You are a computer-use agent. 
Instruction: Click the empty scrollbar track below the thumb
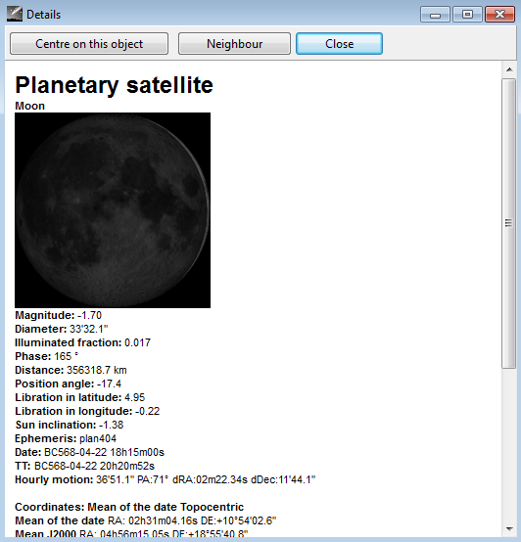[x=509, y=446]
